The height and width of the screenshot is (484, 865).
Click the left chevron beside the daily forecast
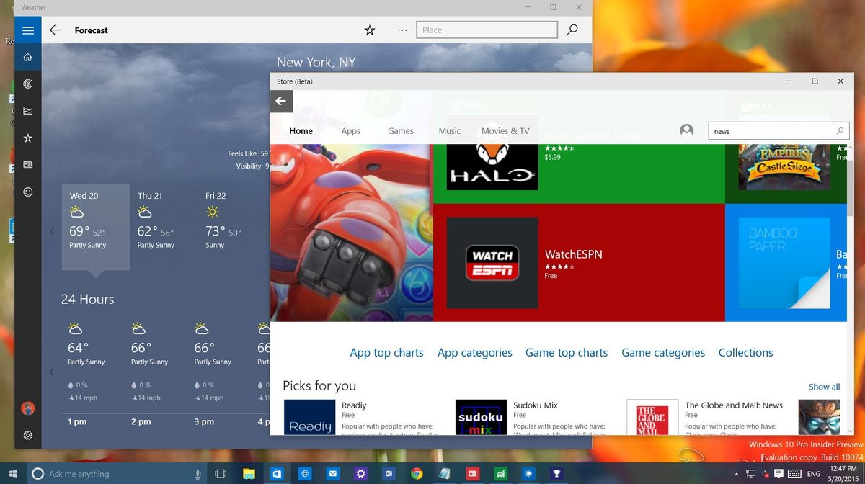coord(51,231)
